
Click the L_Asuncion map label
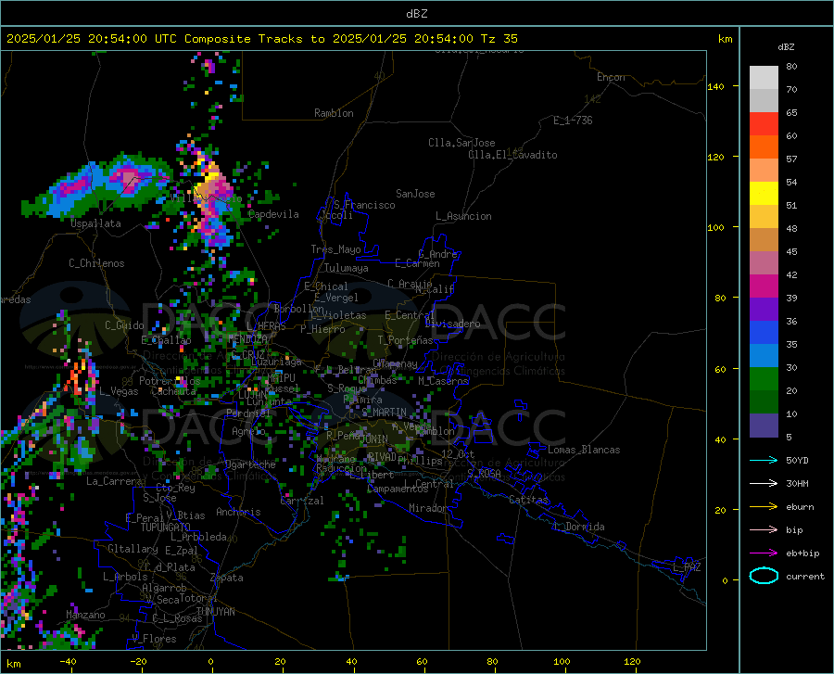pos(464,216)
